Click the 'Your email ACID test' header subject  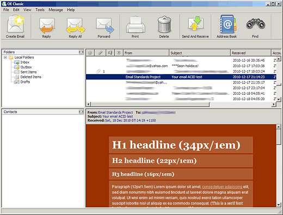[x=118, y=116]
